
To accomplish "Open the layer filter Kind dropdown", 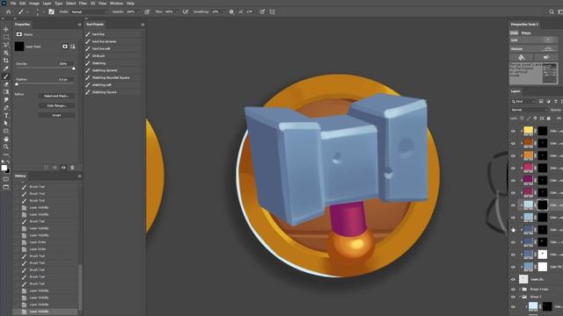I will coord(523,102).
